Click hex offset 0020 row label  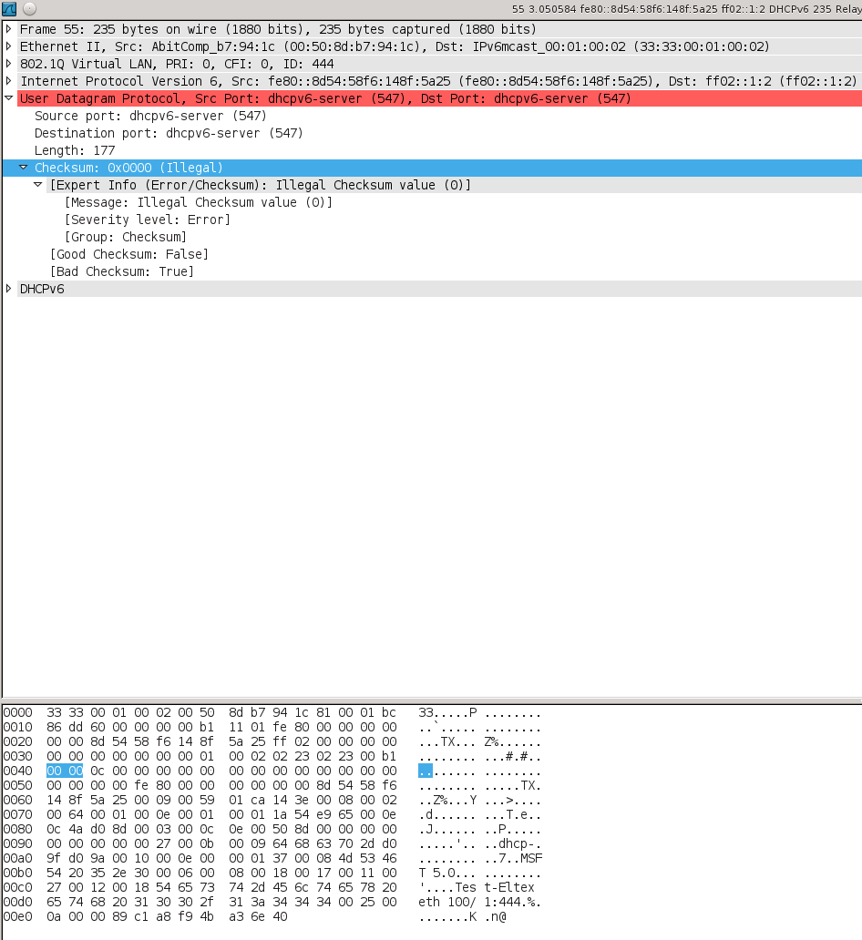(18, 741)
